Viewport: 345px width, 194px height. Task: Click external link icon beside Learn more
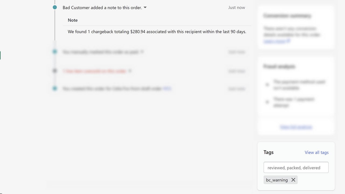(x=288, y=41)
